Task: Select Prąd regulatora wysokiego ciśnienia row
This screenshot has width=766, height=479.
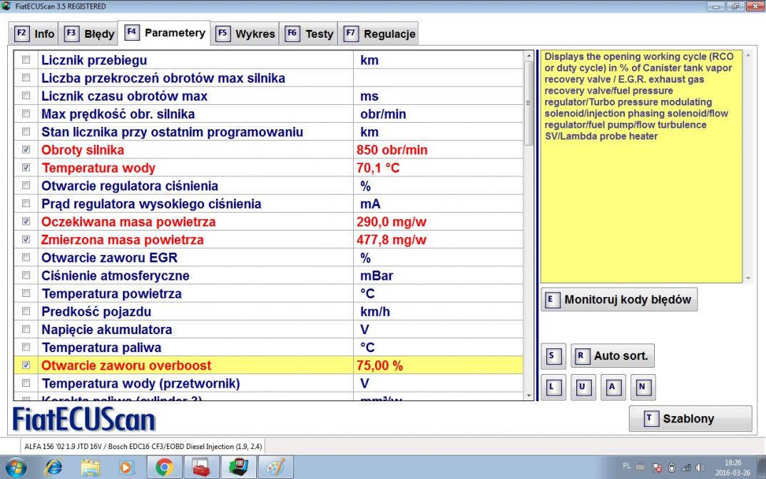Action: (x=268, y=203)
